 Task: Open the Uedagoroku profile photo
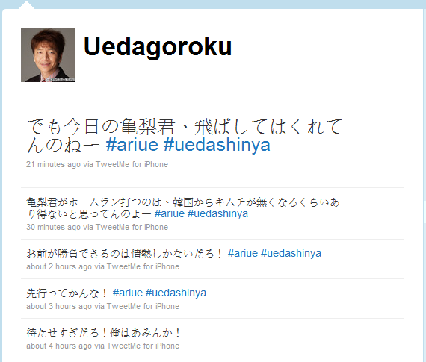(x=48, y=54)
